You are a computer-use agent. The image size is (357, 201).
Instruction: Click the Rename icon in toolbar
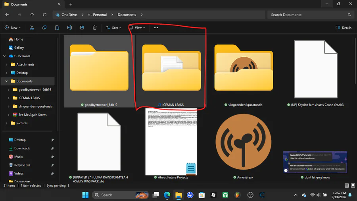tap(69, 27)
